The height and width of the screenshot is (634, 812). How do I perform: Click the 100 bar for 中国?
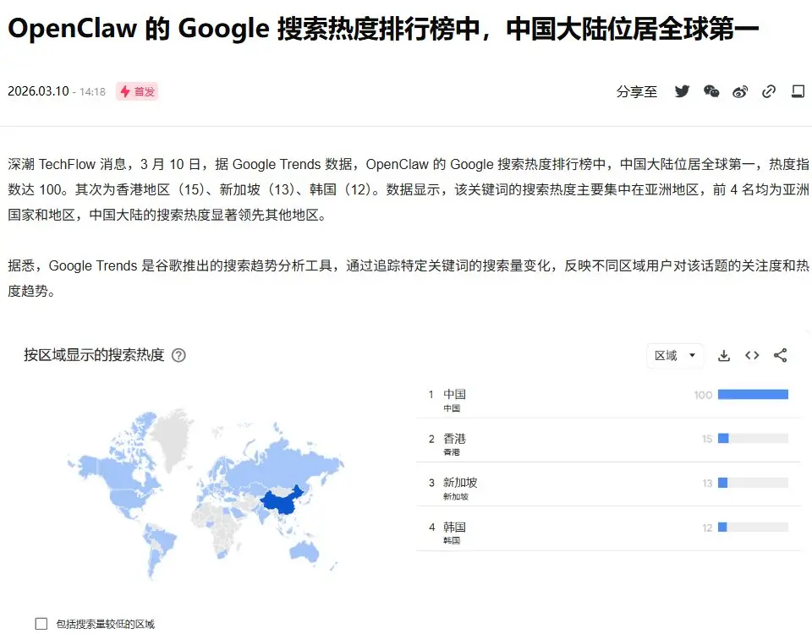pos(753,395)
